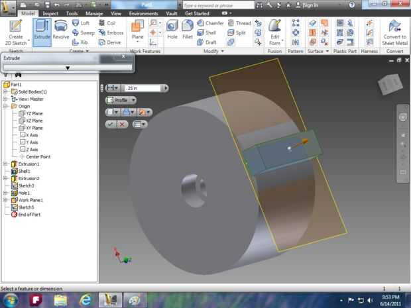This screenshot has width=411, height=308.
Task: Click End of Part marker
Action: (26, 215)
